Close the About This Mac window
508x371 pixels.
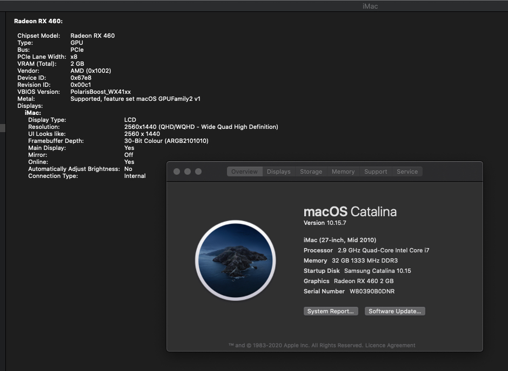click(x=177, y=171)
